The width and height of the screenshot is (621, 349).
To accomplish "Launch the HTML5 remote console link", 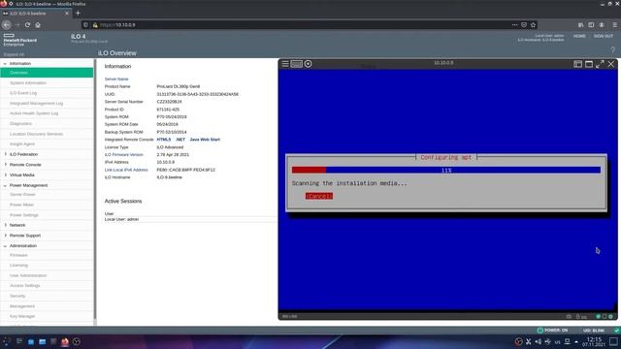I will point(164,140).
